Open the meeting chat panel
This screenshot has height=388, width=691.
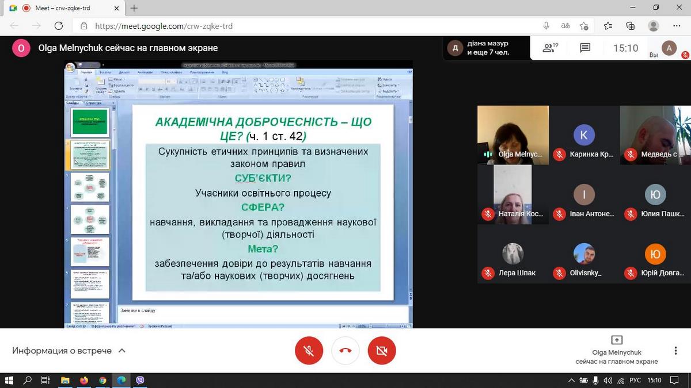click(x=585, y=48)
